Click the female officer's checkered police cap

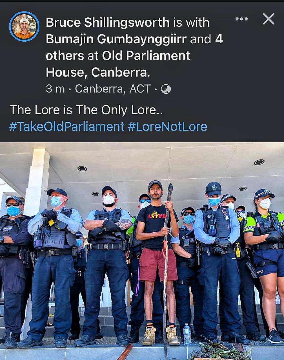coord(263,194)
